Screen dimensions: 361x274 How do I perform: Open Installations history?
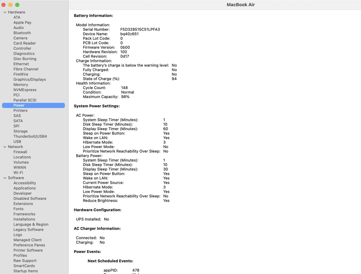point(24,219)
